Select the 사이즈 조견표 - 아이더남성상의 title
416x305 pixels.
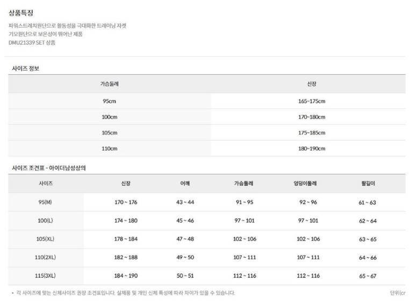(x=49, y=168)
